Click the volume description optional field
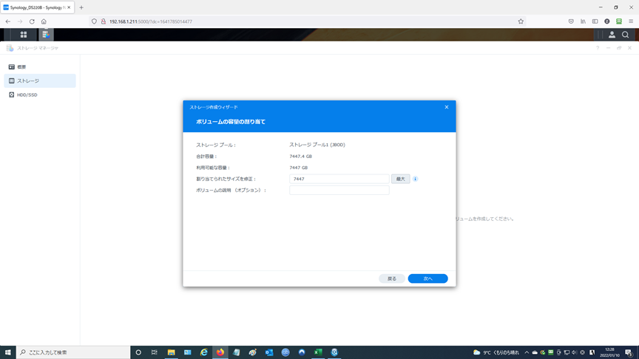Screen dimensions: 639x359 tap(339, 190)
